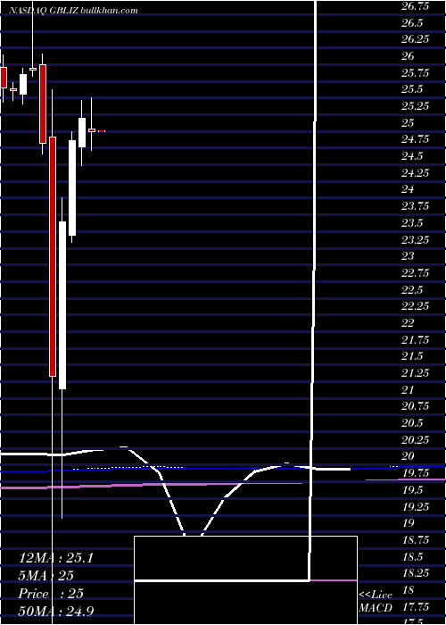Select the 23.75 price axis label

point(416,206)
